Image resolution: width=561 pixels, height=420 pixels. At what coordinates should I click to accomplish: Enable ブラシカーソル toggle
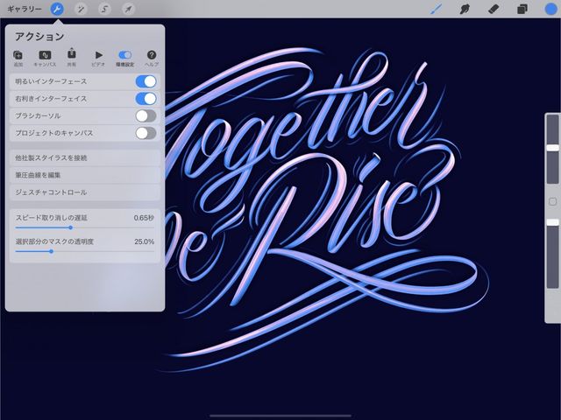click(x=146, y=115)
